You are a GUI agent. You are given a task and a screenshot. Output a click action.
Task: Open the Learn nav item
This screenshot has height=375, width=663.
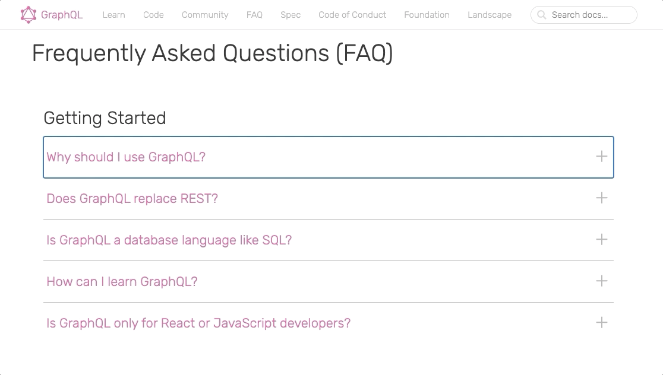point(113,15)
